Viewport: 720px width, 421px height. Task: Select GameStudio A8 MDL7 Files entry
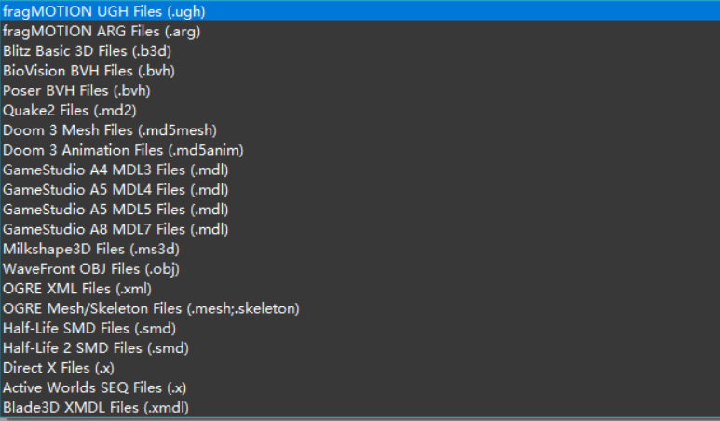point(360,229)
